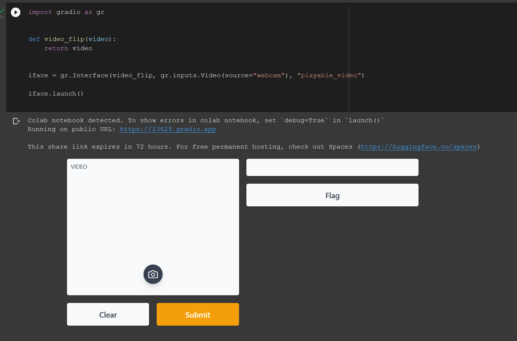This screenshot has height=341, width=517.
Task: Click the Flag button
Action: [332, 195]
